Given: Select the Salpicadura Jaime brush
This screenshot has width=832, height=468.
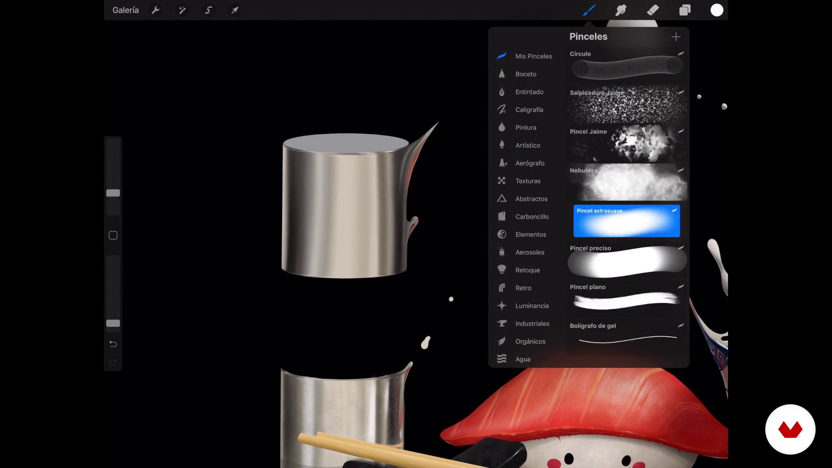Looking at the screenshot, I should point(627,104).
